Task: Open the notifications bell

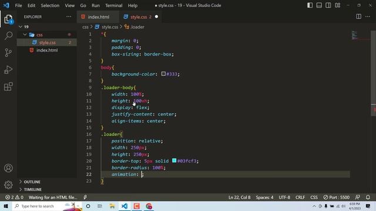Action: (x=368, y=198)
